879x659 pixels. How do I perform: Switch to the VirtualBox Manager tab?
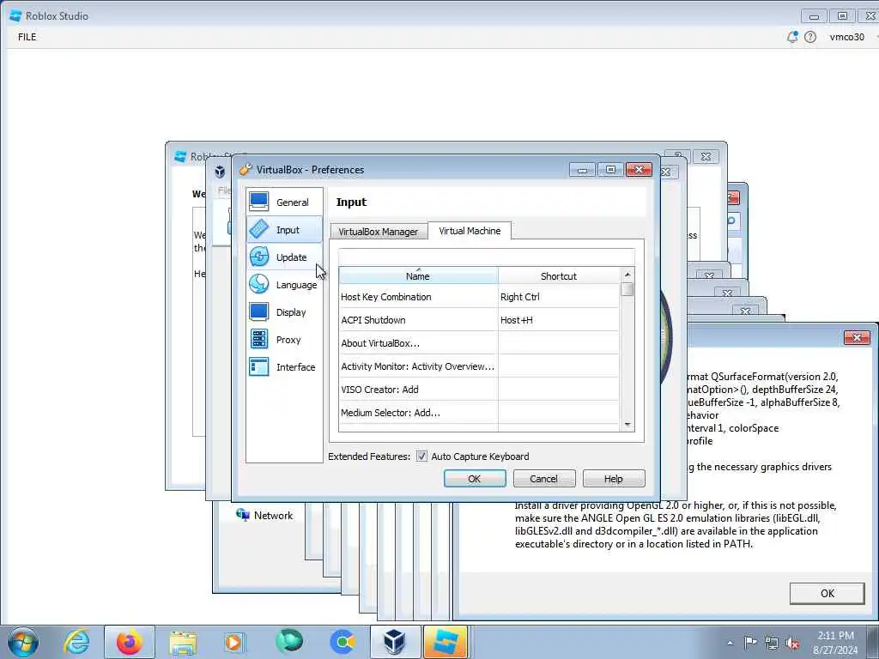coord(379,232)
